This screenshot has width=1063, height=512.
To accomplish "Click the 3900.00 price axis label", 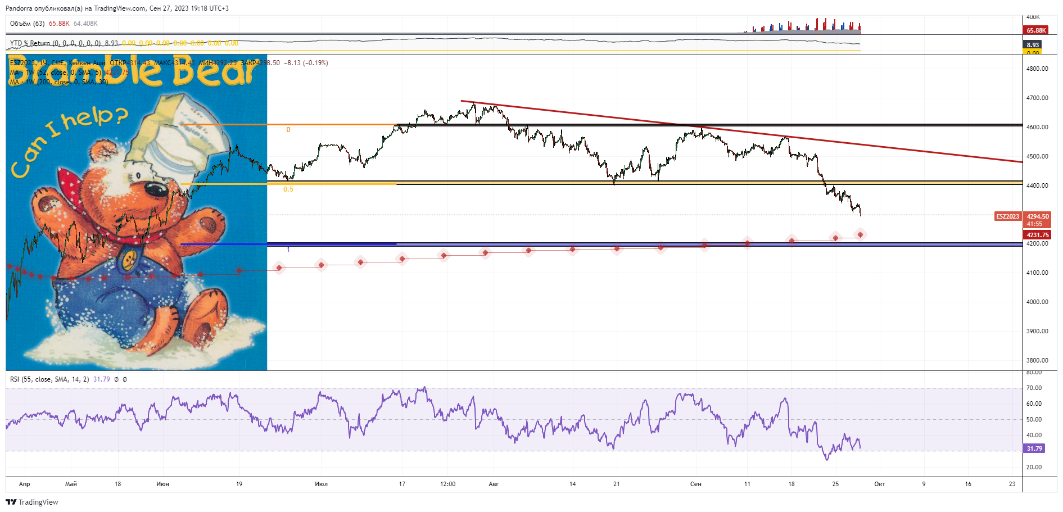I will point(1037,331).
